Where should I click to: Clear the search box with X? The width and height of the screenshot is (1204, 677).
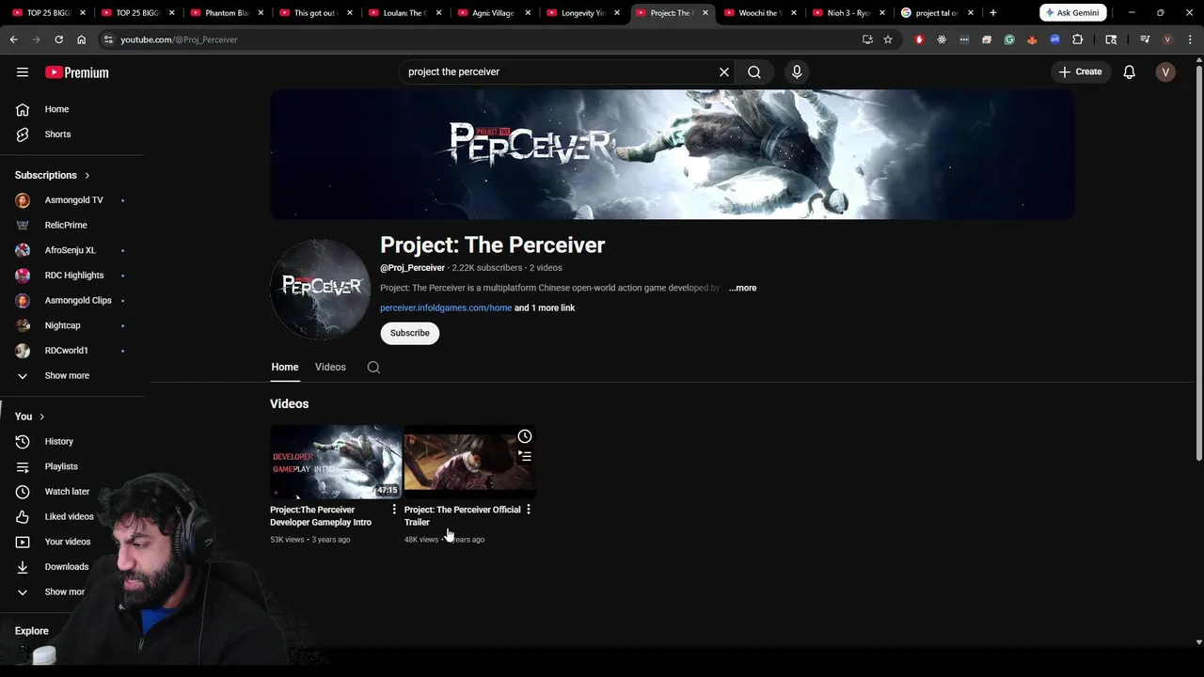(724, 72)
